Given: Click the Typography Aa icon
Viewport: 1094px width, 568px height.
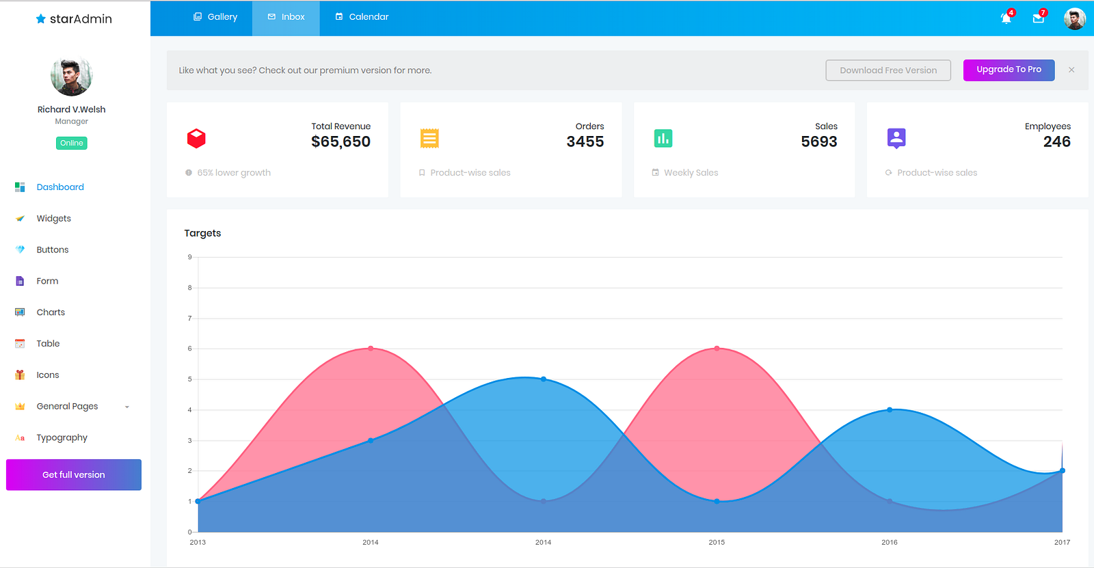Looking at the screenshot, I should tap(20, 438).
